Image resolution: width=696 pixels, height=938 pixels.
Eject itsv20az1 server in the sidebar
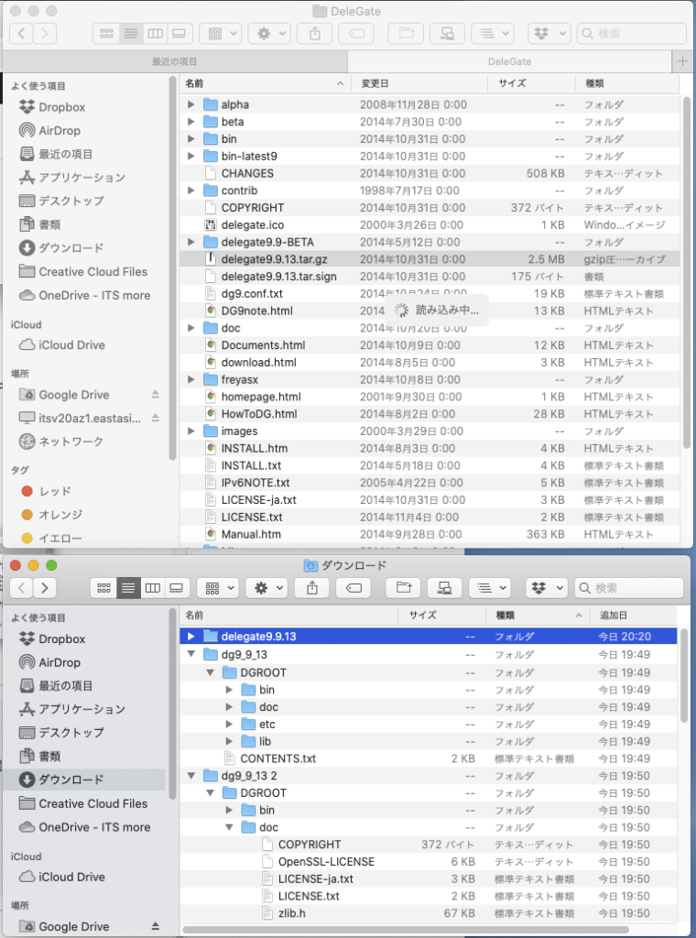[155, 418]
